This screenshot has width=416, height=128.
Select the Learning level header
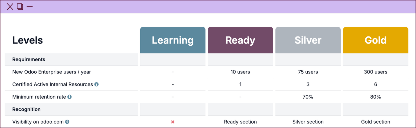point(173,40)
